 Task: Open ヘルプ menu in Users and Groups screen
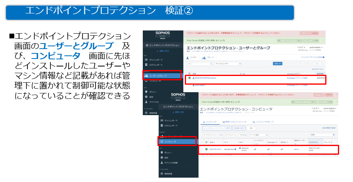301,47
